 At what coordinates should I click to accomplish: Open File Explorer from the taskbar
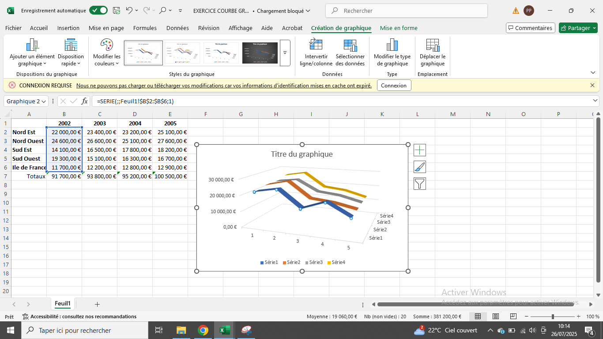tap(181, 330)
